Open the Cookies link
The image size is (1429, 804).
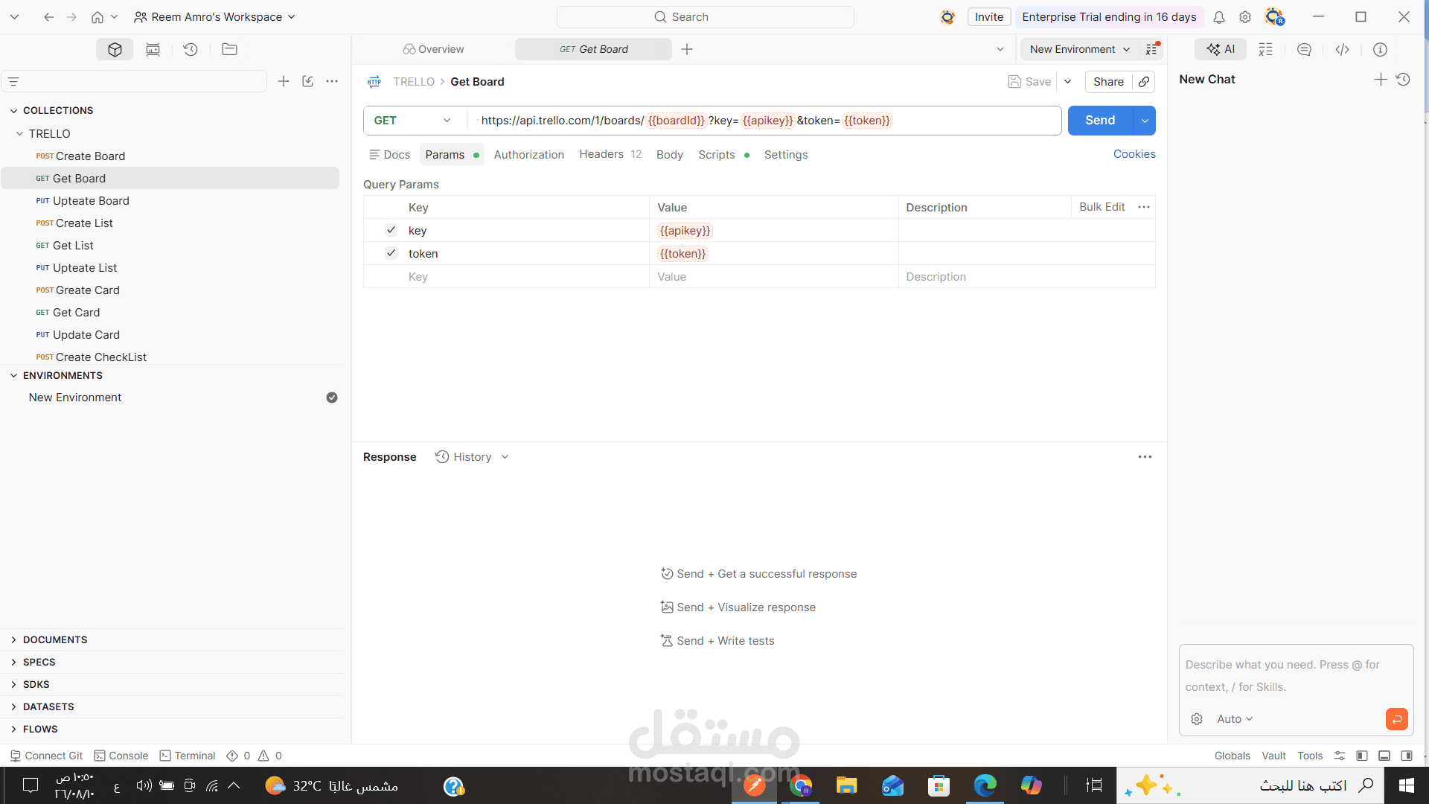click(1134, 154)
